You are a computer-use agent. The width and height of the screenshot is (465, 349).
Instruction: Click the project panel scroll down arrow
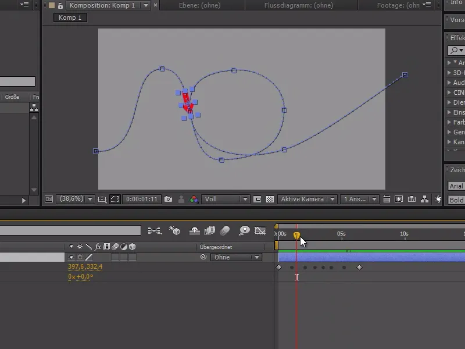34,190
